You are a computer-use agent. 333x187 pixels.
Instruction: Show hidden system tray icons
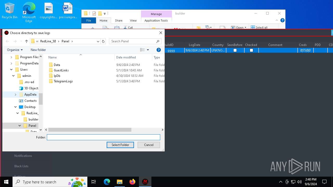tap(280, 182)
